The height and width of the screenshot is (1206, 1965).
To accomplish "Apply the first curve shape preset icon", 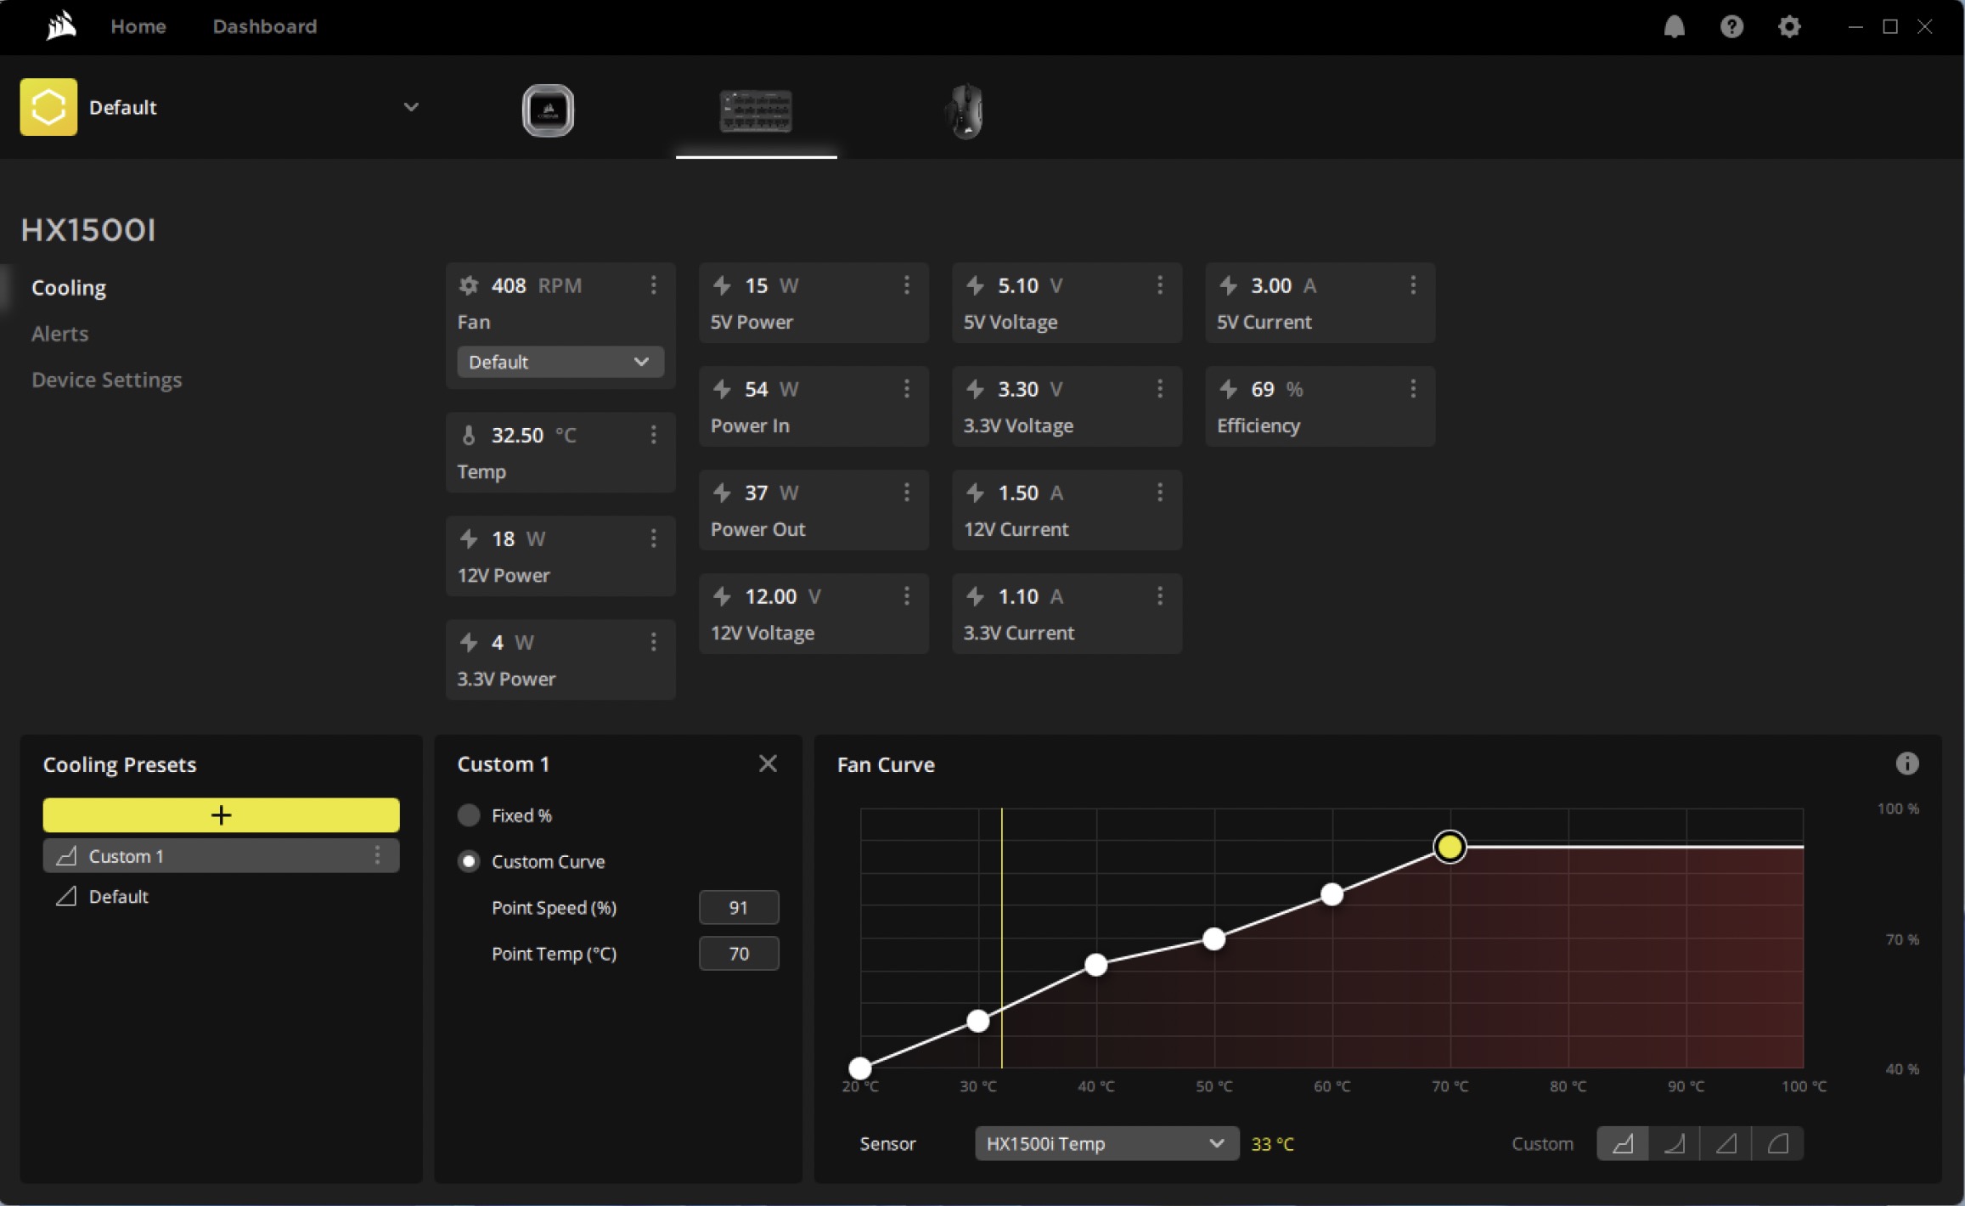I will coord(1622,1144).
